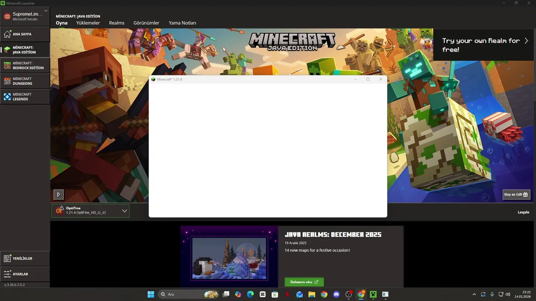Click the Minecraft 1.21.4 window title icon
Screen dimensions: 536x301
[153, 79]
